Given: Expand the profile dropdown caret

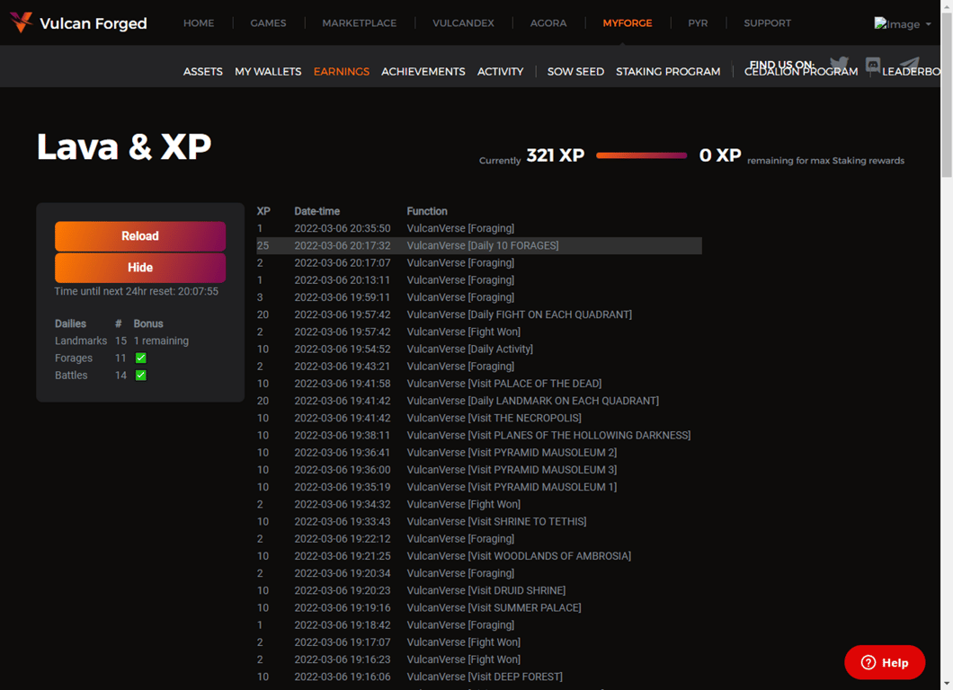Looking at the screenshot, I should point(928,24).
